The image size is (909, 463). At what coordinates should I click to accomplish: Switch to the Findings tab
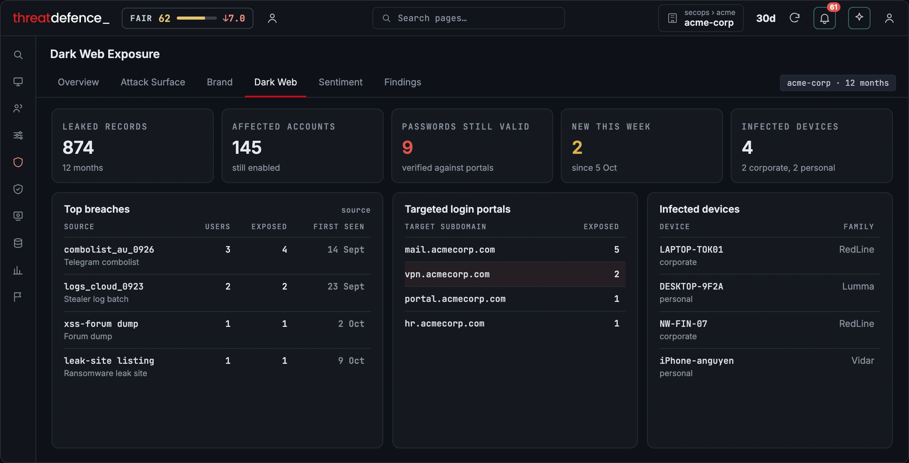click(403, 82)
